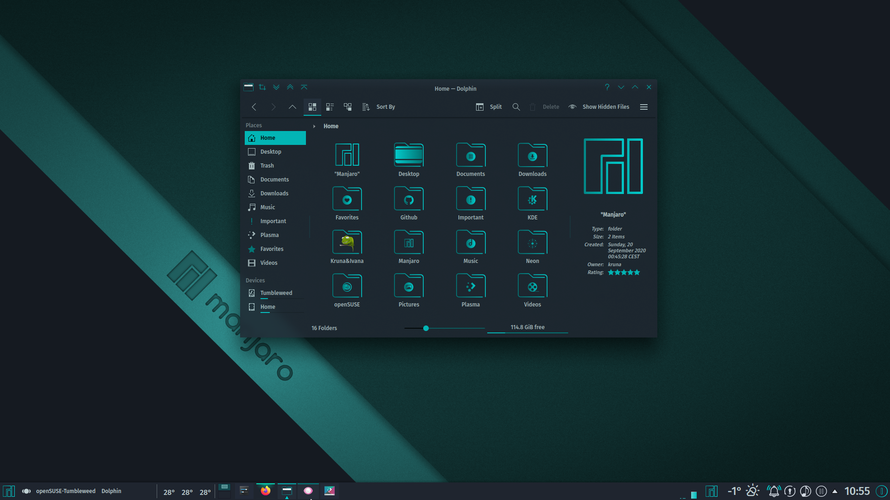Select Plasma in the Places panel
890x500 pixels.
click(275, 235)
